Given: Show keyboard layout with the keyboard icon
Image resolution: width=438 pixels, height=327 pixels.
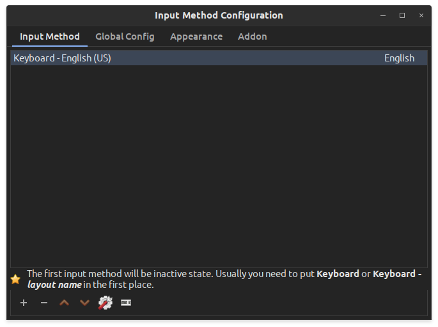Looking at the screenshot, I should 126,303.
